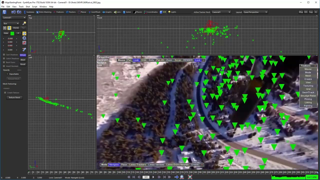Open the Active Tracker Host dropdown

[x=221, y=12]
